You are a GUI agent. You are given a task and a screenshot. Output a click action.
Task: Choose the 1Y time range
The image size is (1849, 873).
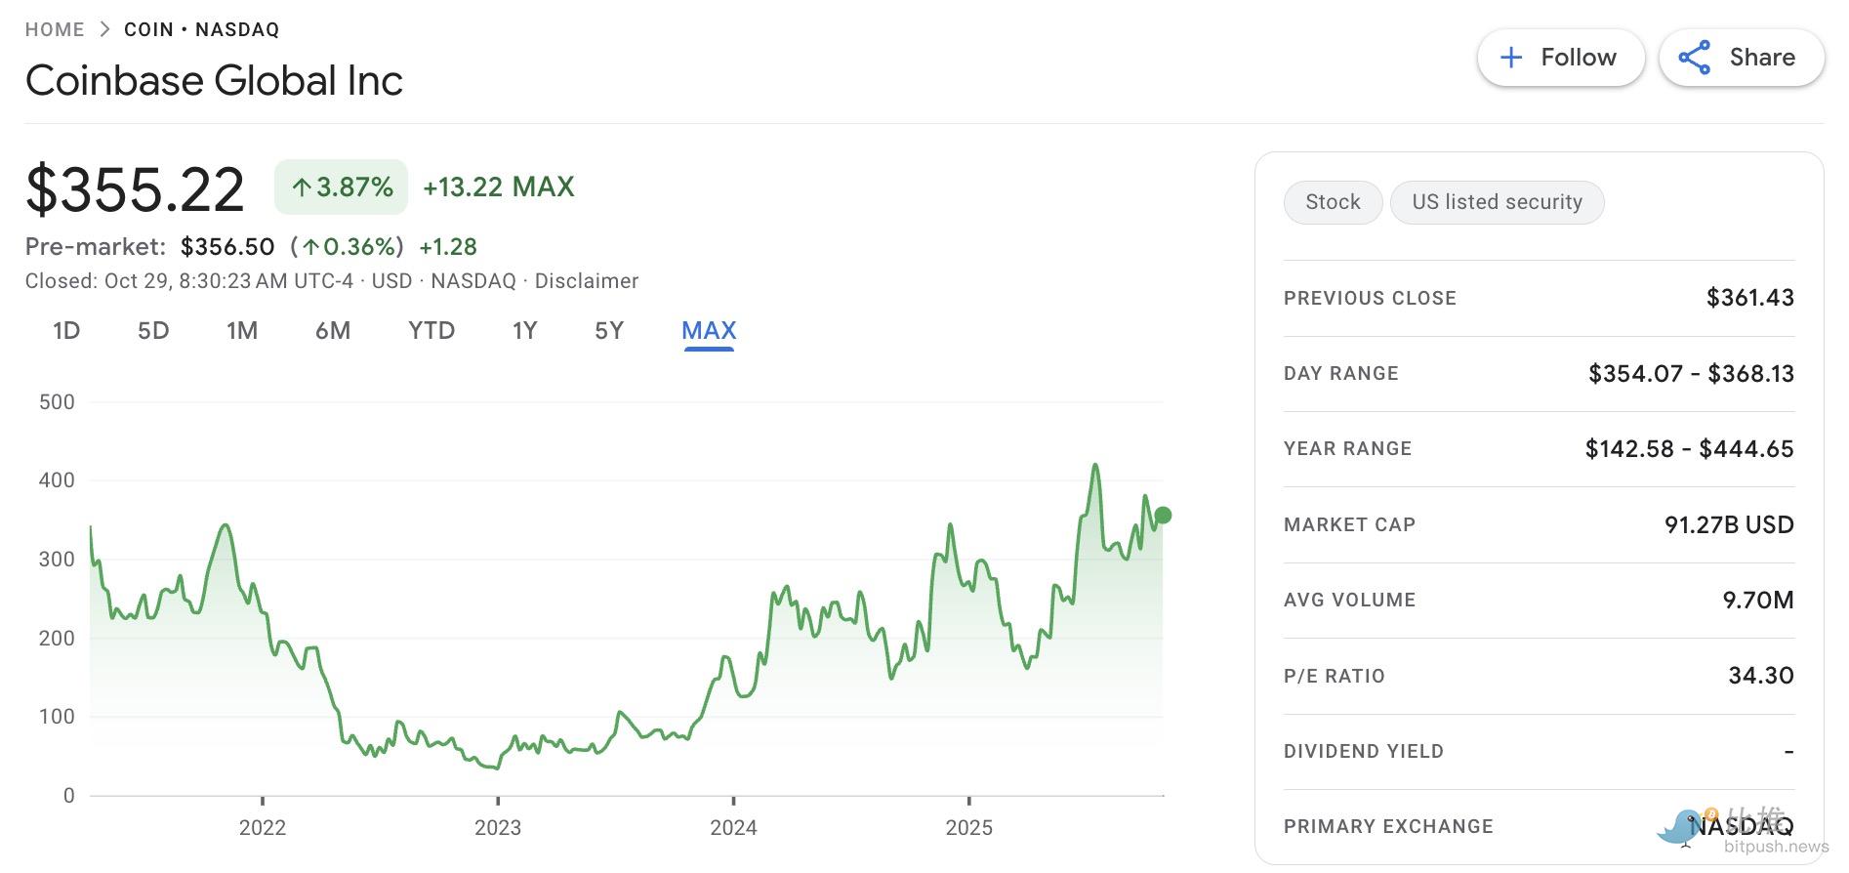pos(525,331)
